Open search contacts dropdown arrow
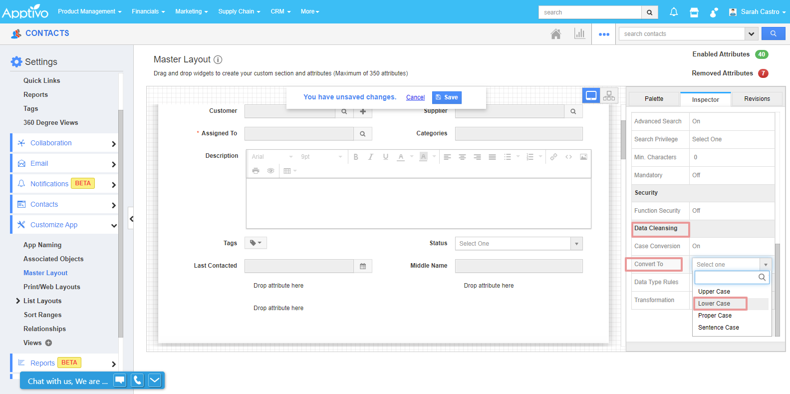The width and height of the screenshot is (790, 394). coord(751,34)
